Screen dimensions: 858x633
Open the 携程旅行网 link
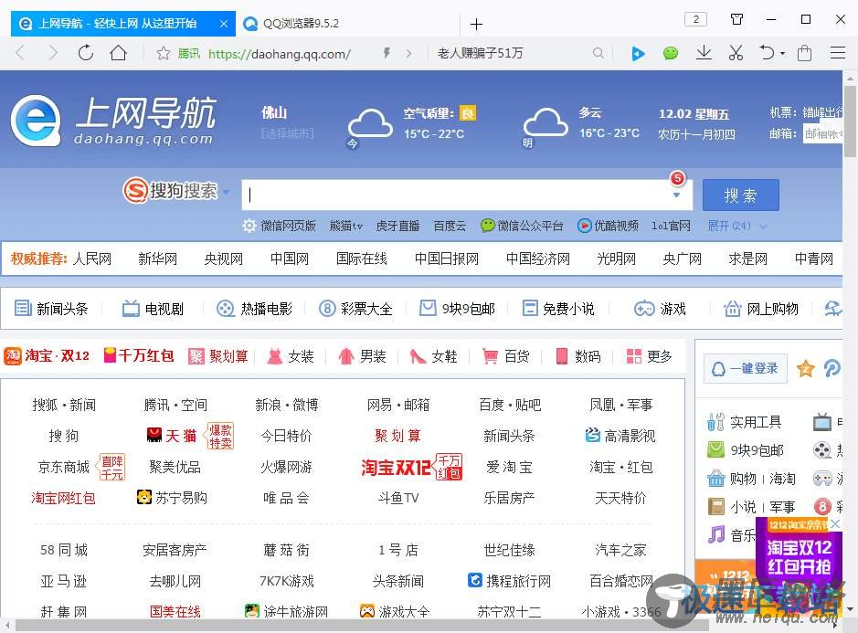click(510, 580)
